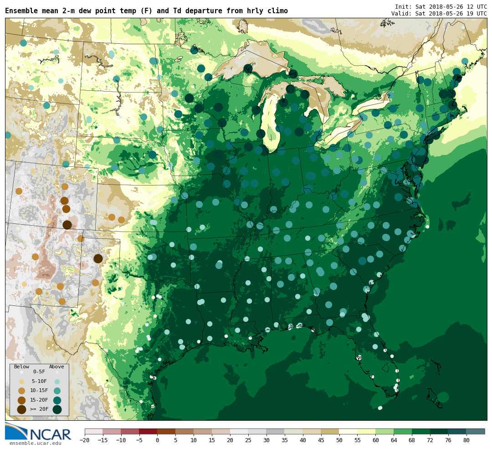Click color bar segment between 45 and 50
Screen dimensions: 492x449
pyautogui.click(x=330, y=431)
